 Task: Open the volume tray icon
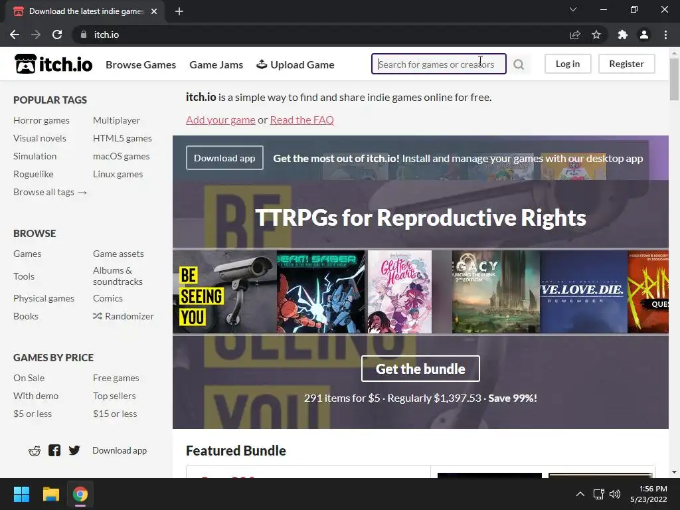615,494
